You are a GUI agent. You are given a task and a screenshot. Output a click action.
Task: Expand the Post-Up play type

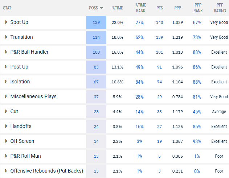pyautogui.click(x=6, y=67)
